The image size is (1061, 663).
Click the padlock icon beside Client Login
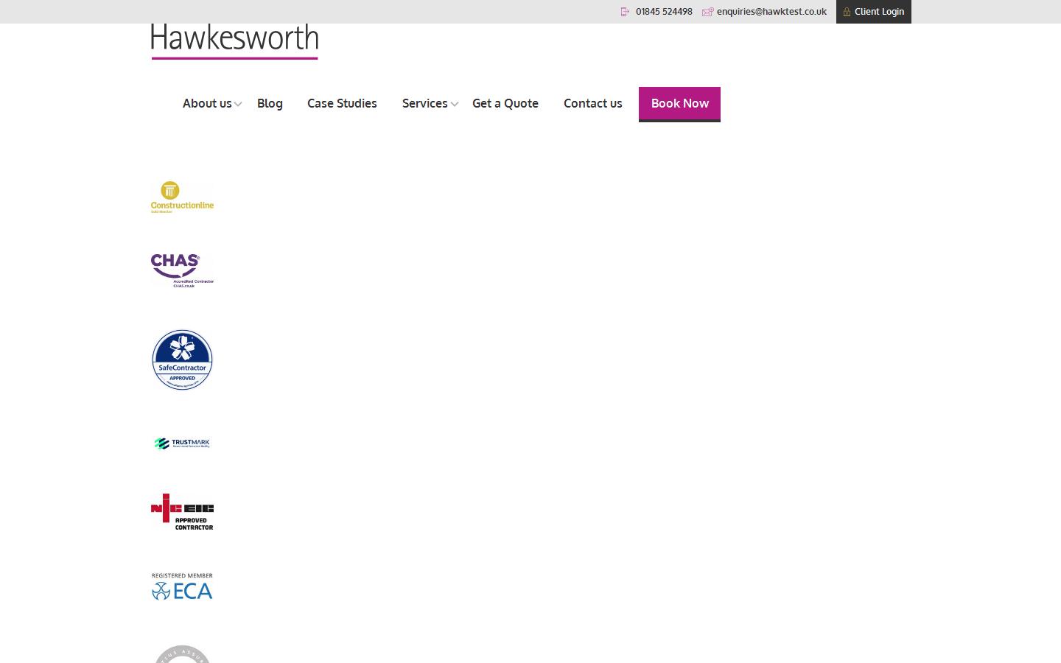[x=847, y=12]
